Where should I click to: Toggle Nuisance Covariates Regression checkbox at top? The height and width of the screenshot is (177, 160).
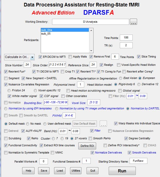coord(6,85)
